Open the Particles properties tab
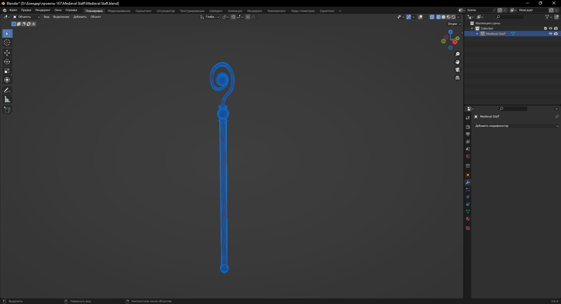Screen dimensions: 561x304 (468, 190)
